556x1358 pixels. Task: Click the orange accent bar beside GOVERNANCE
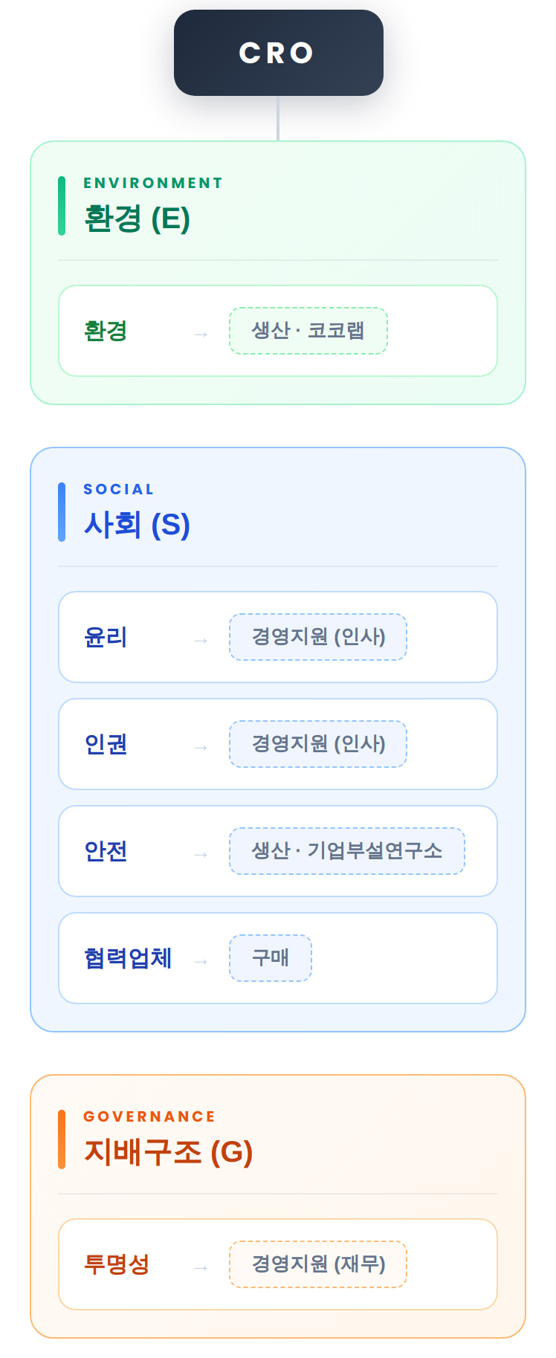pyautogui.click(x=62, y=1139)
